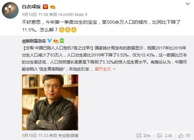194x140 pixels.
Task: Click the 白衣咸饭 profile avatar
Action: click(x=10, y=10)
